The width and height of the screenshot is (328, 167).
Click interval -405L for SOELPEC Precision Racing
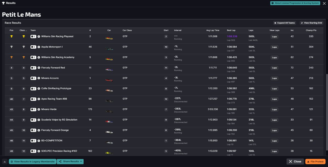178,151
